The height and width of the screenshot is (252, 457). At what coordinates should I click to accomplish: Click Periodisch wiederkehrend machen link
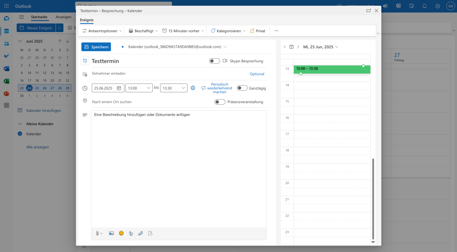tap(217, 88)
